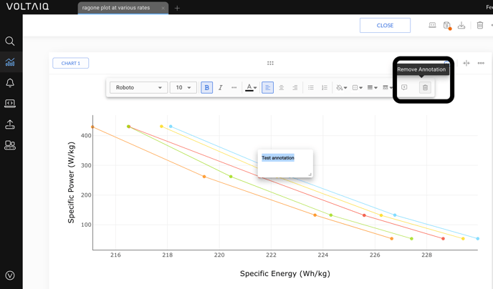The width and height of the screenshot is (493, 289).
Task: Open the search icon in sidebar
Action: click(x=10, y=41)
